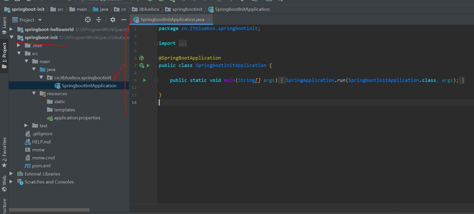Screen dimensions: 474x214
Task: Collapse the main folder
Action: point(27,61)
